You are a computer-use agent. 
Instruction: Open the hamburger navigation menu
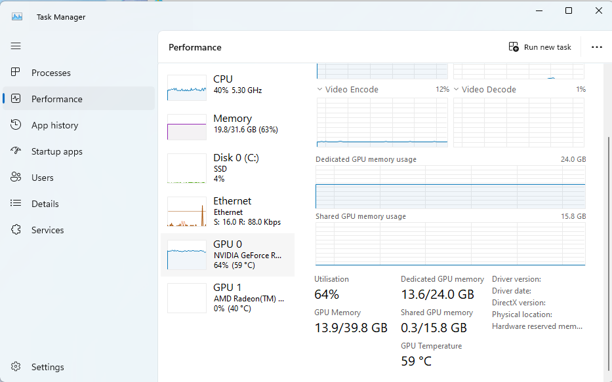[16, 46]
